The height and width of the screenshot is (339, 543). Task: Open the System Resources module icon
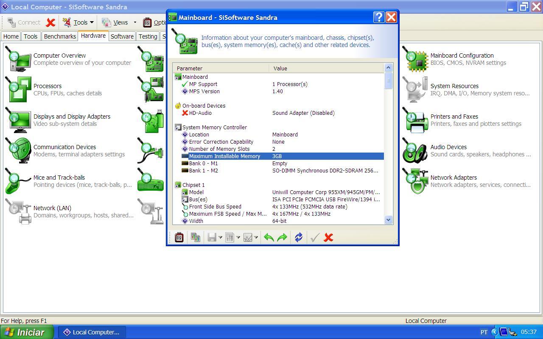[415, 90]
